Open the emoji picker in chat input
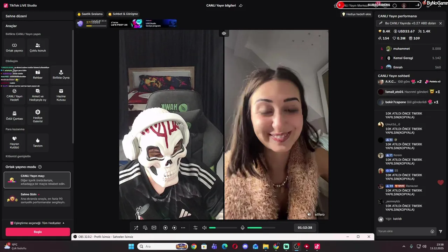 pos(432,231)
